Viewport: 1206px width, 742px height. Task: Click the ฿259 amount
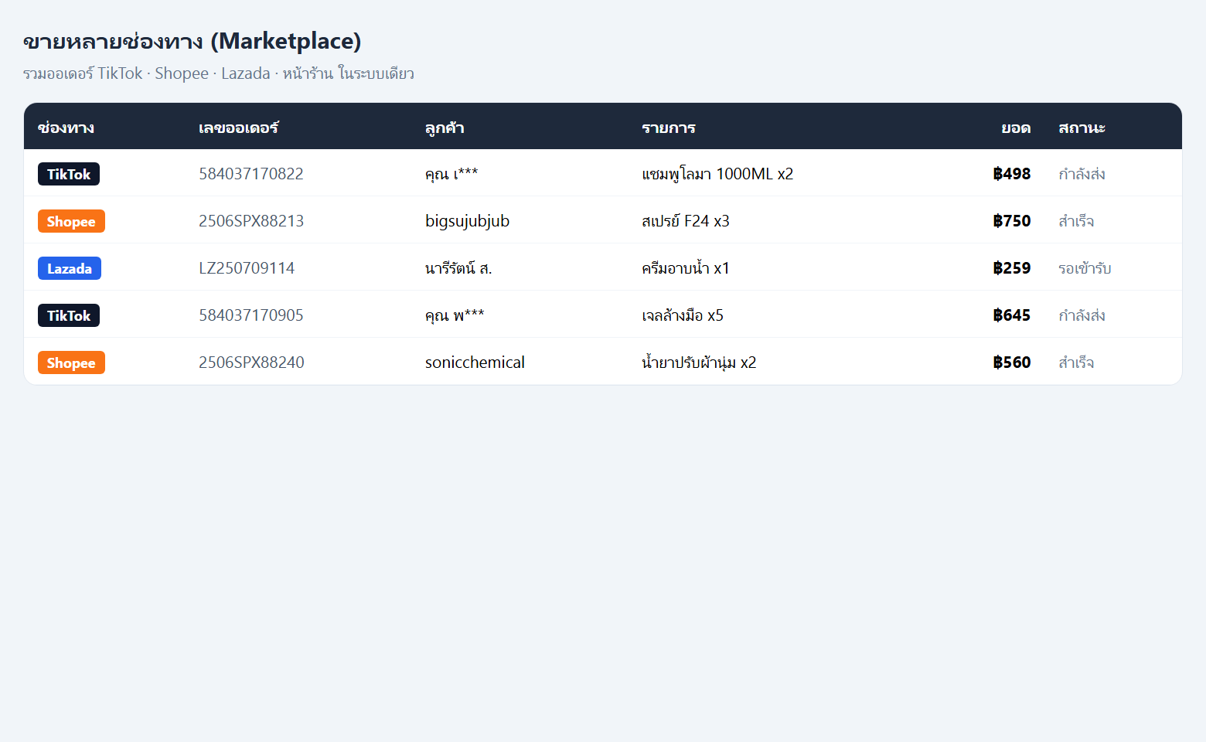pyautogui.click(x=1012, y=268)
